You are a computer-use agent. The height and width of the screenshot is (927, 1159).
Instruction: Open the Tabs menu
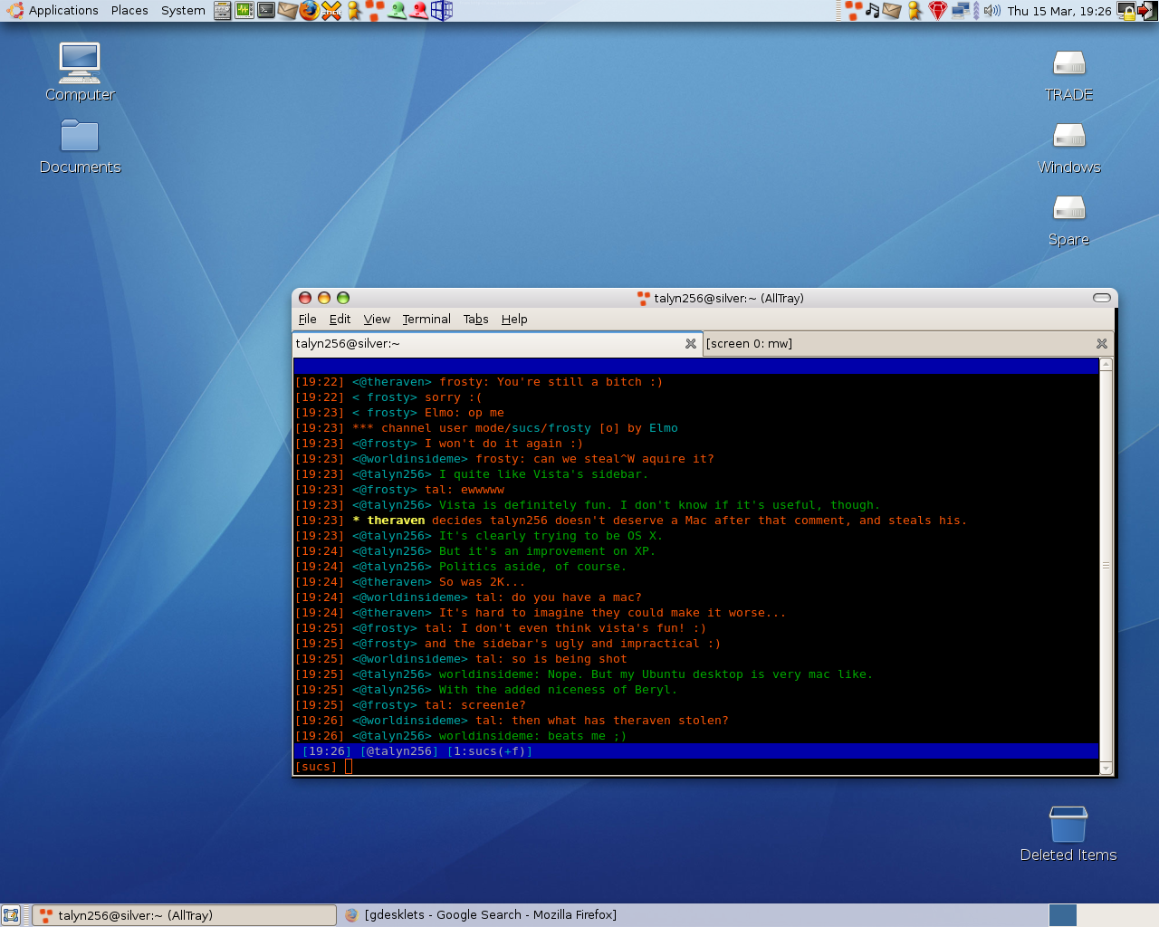(x=475, y=320)
